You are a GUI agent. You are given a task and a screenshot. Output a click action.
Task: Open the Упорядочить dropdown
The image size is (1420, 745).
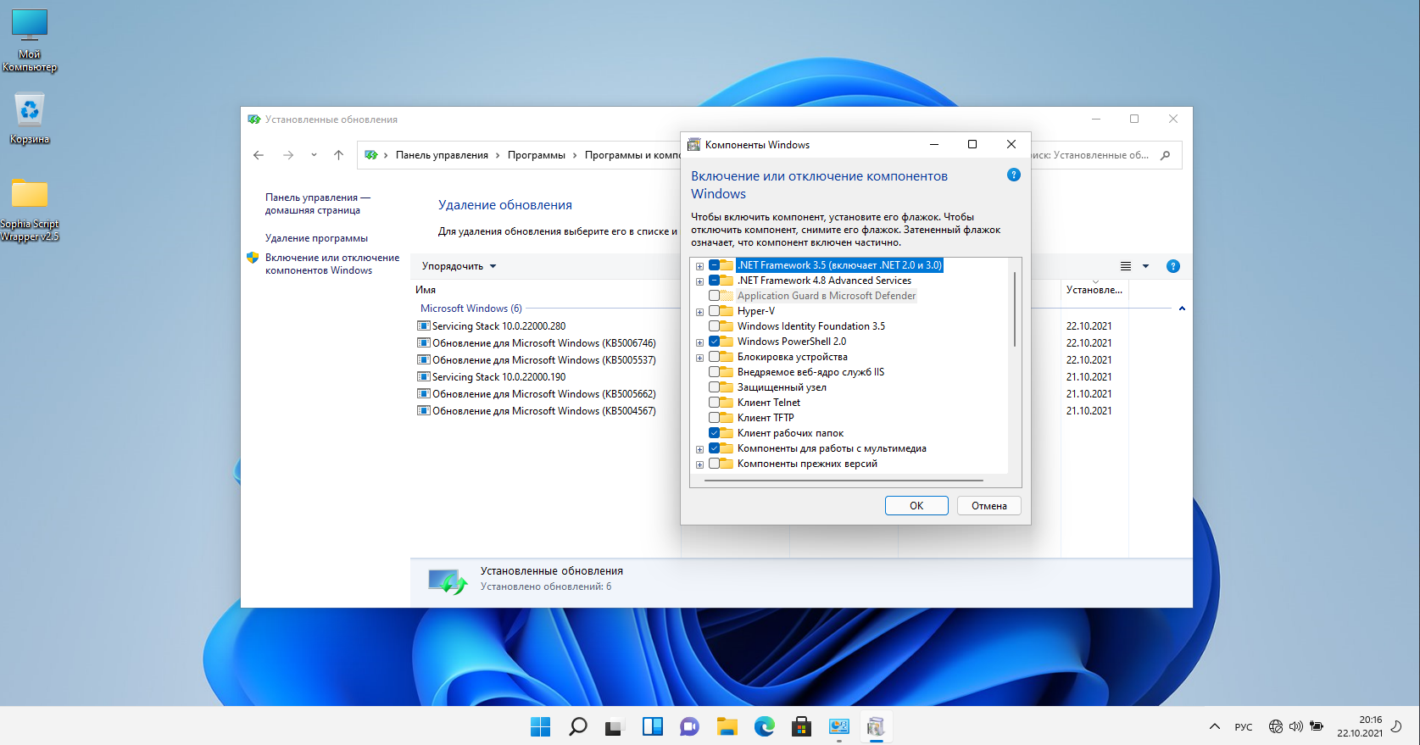point(459,266)
